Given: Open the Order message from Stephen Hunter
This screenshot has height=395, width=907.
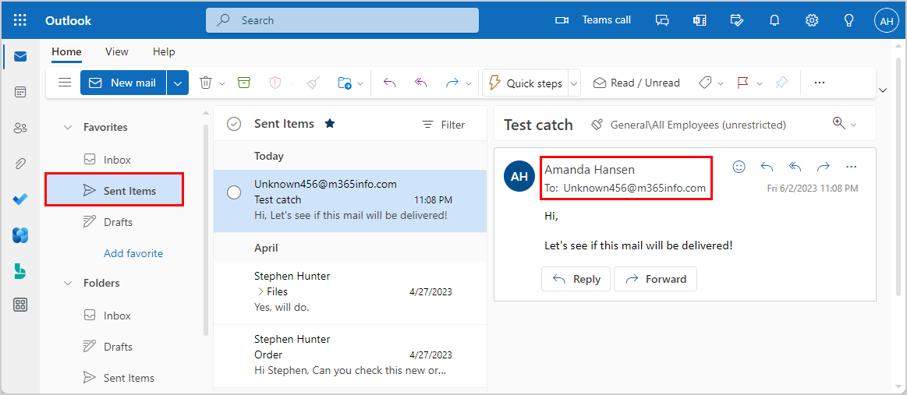Looking at the screenshot, I should (x=350, y=356).
